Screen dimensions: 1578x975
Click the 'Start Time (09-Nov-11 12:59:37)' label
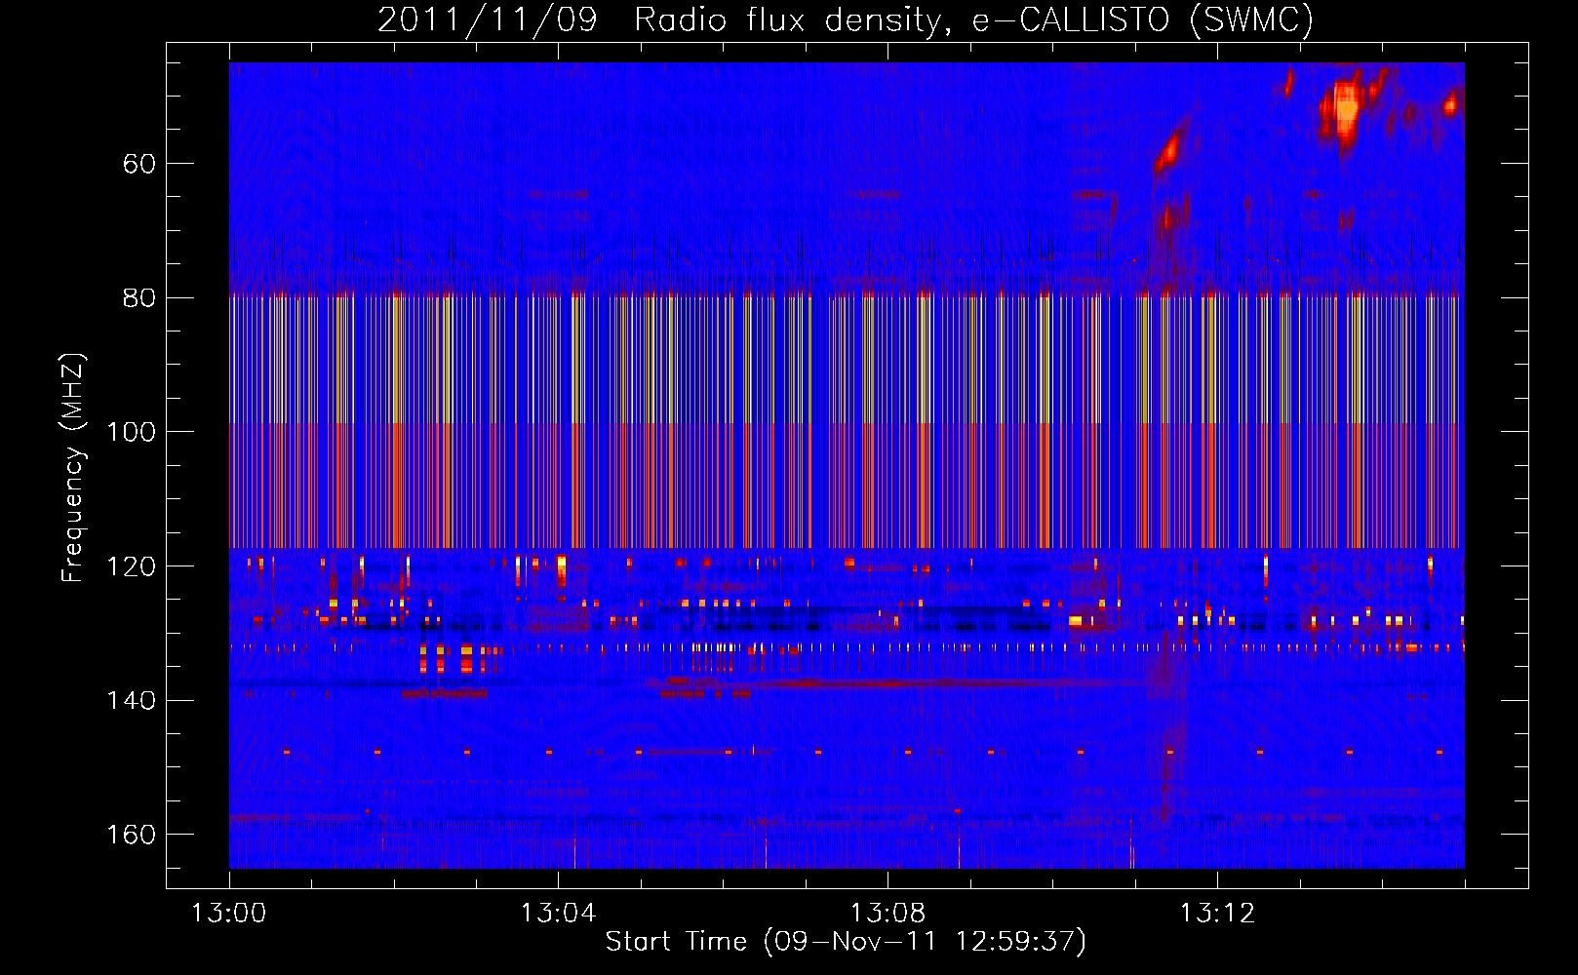pos(846,942)
